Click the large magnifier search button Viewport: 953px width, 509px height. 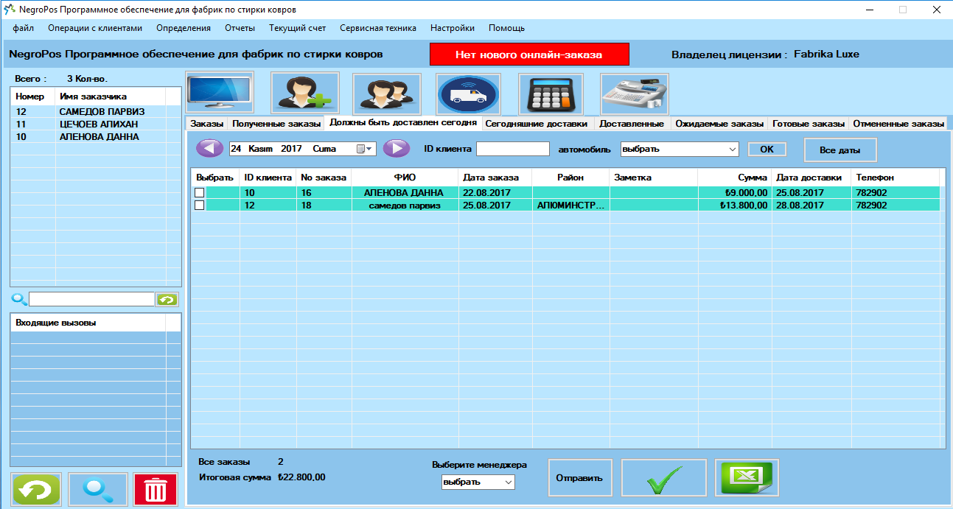98,490
